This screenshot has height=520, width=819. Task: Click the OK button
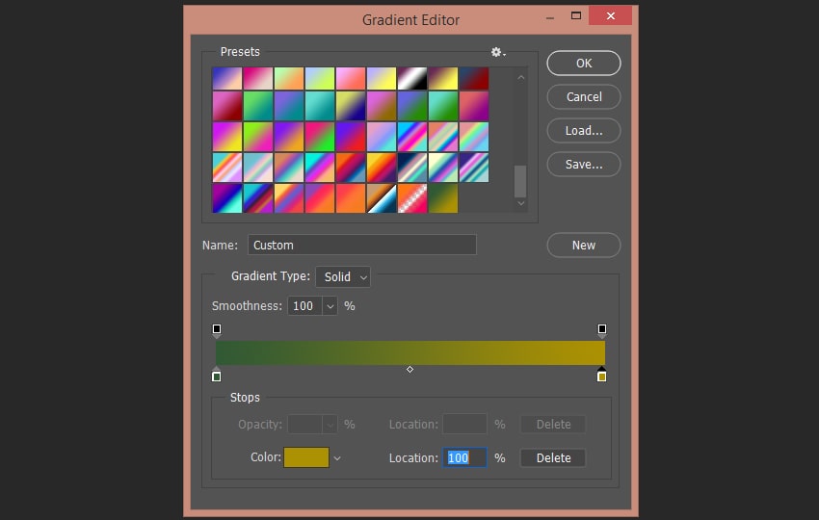(584, 64)
